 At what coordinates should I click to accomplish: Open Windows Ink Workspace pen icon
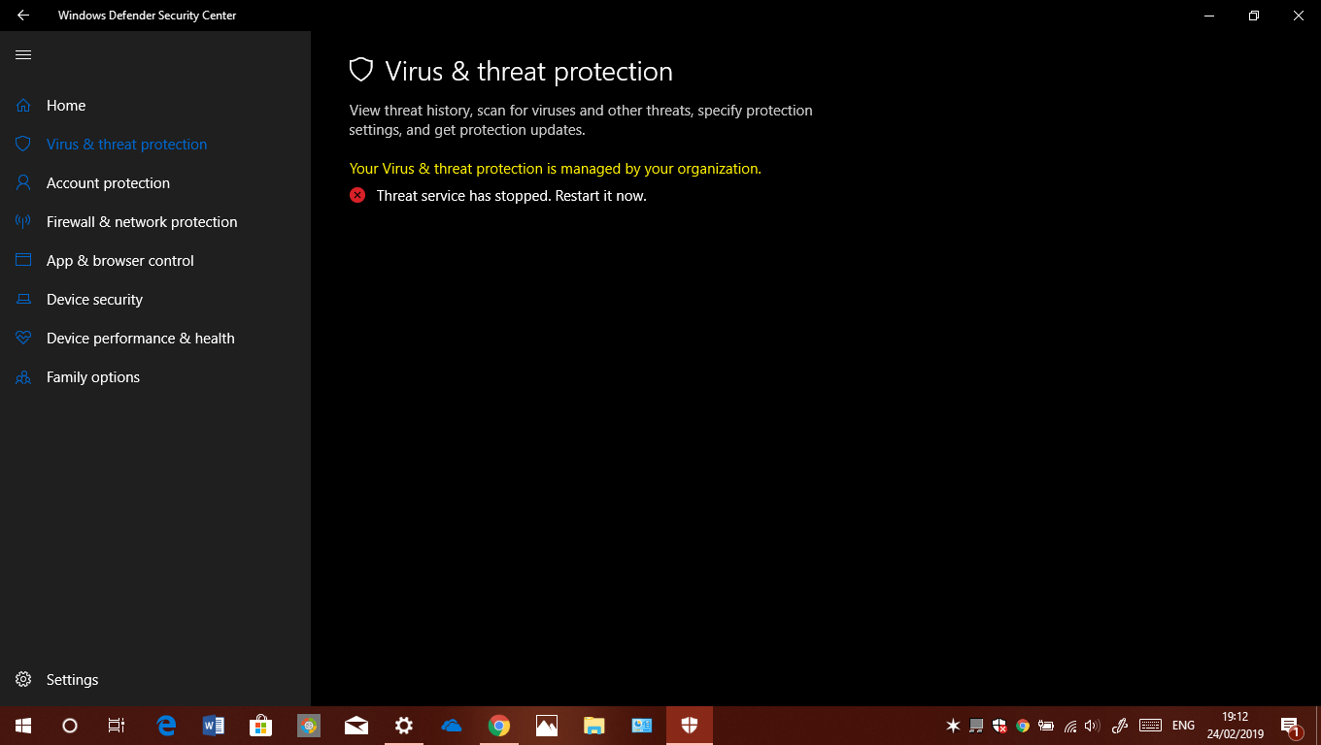click(1119, 726)
